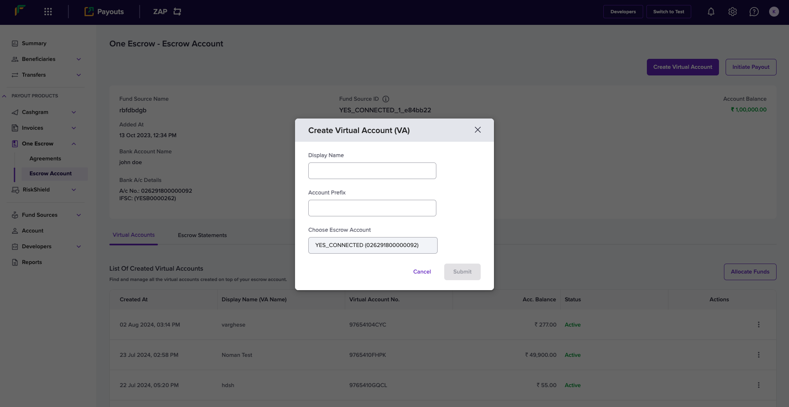
Task: Click the Submit button in dialog
Action: point(462,272)
